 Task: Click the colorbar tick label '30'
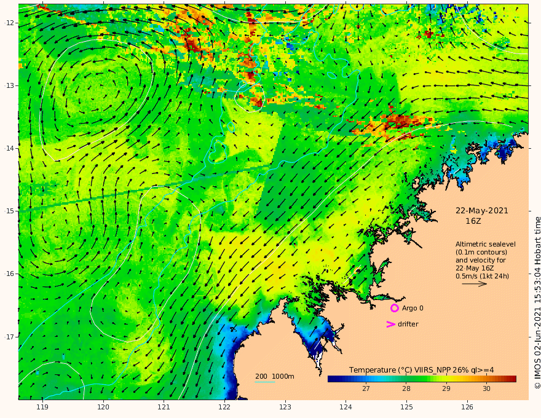click(486, 388)
